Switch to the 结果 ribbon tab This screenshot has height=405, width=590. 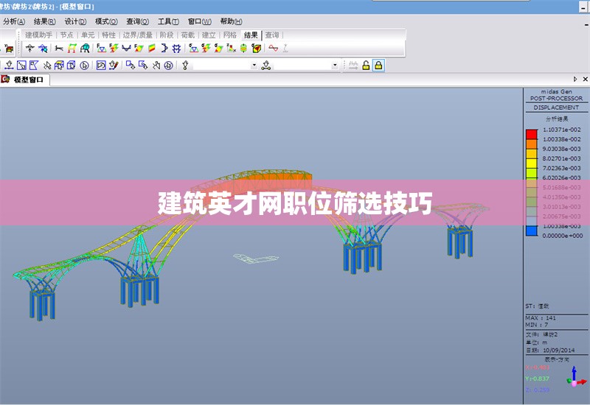coord(251,35)
